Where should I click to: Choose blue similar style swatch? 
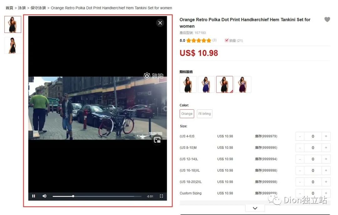pos(206,84)
